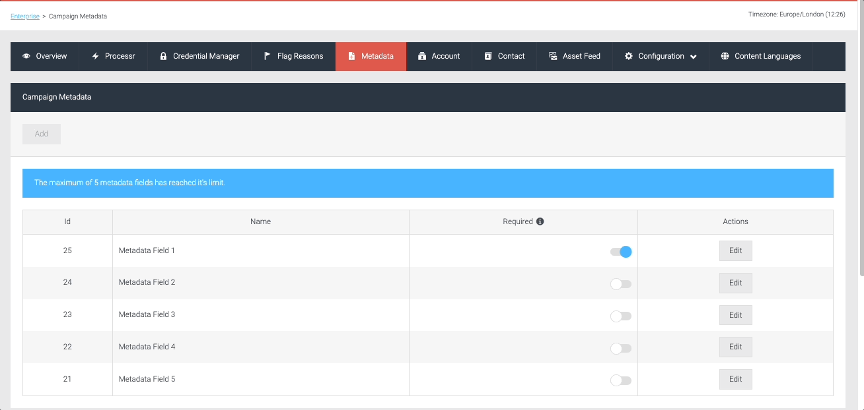Open the Contact tab
The image size is (864, 410).
[505, 57]
